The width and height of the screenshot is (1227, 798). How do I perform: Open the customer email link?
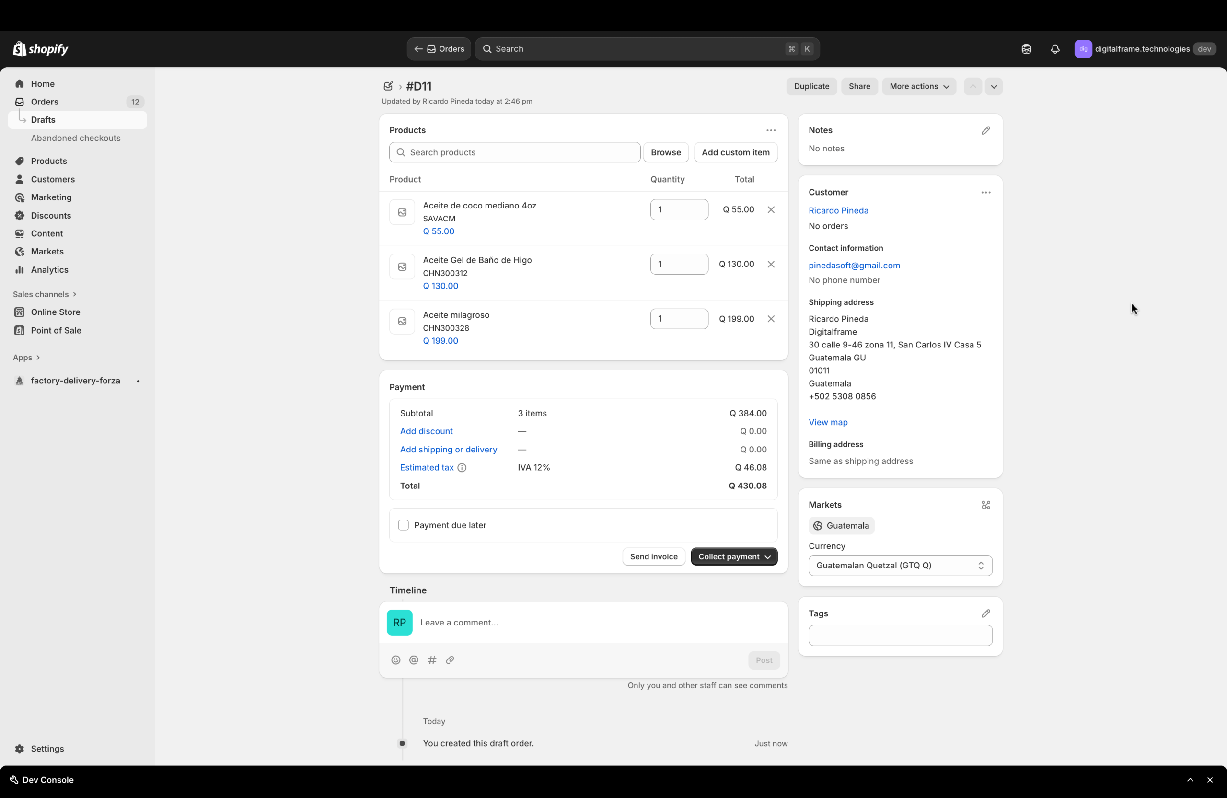[x=854, y=266]
